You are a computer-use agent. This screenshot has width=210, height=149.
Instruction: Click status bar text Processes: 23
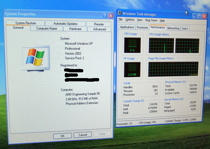pos(124,124)
